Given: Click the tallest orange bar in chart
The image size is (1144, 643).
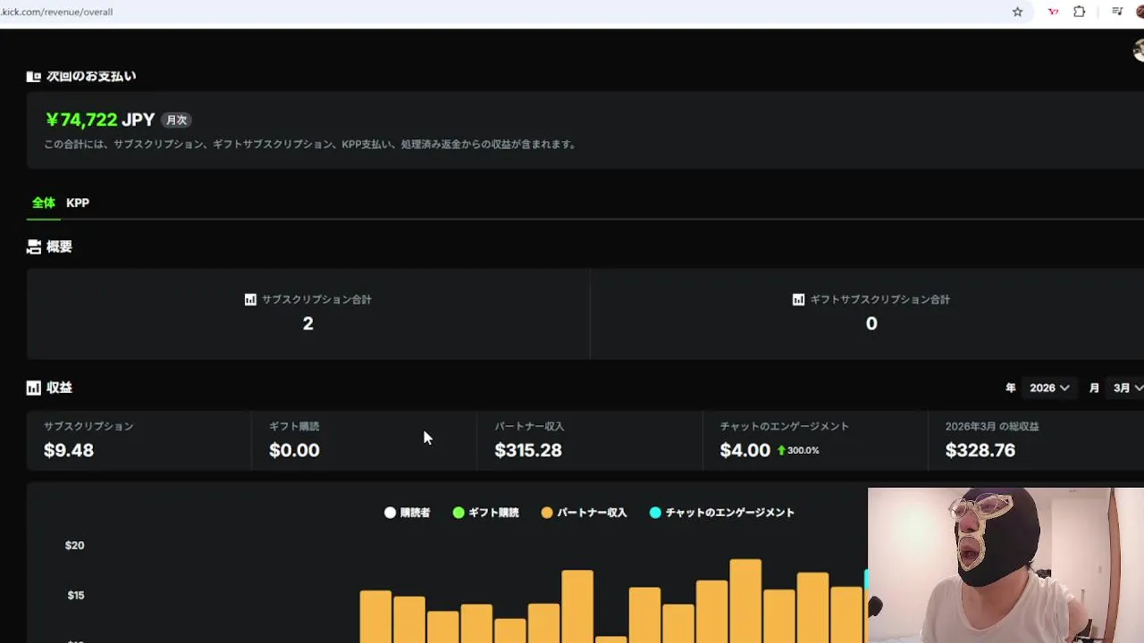Looking at the screenshot, I should pos(745,601).
